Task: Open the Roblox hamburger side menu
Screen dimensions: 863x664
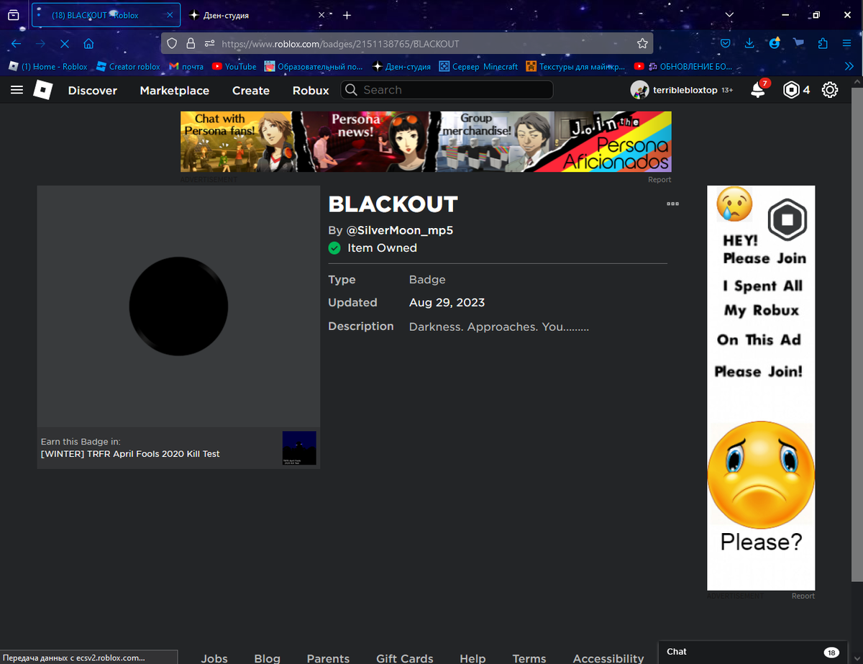Action: click(x=17, y=90)
